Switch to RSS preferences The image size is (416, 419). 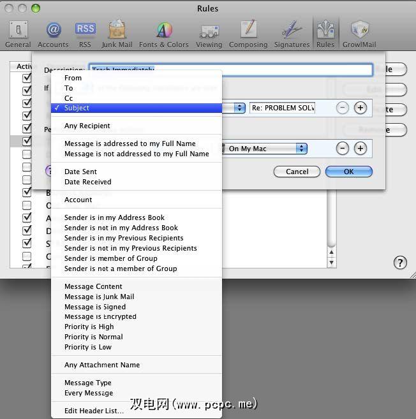(85, 34)
